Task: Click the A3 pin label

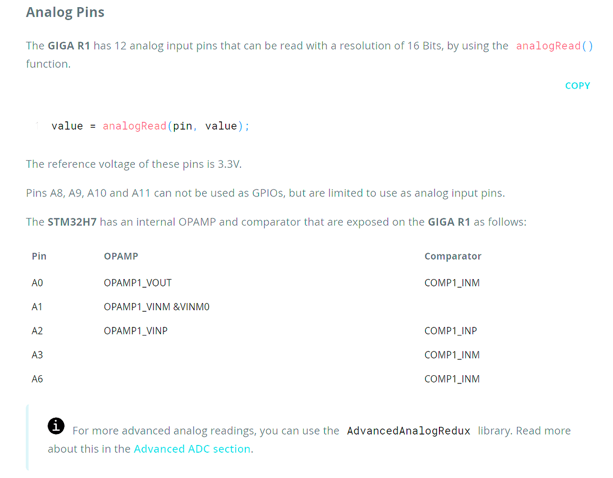Action: tap(37, 354)
